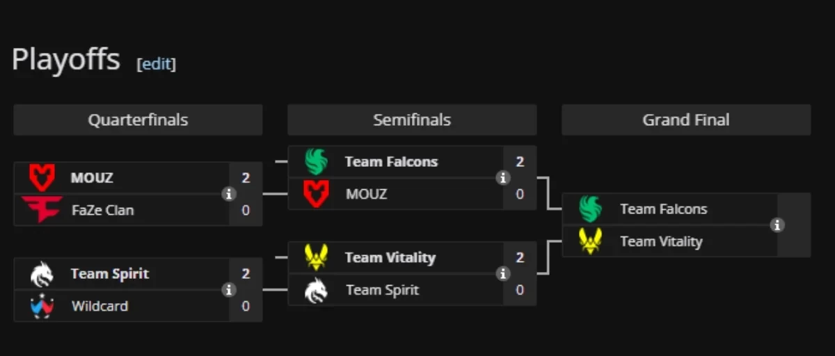Click the FaZe Clan logo
The width and height of the screenshot is (835, 356).
pyautogui.click(x=41, y=209)
